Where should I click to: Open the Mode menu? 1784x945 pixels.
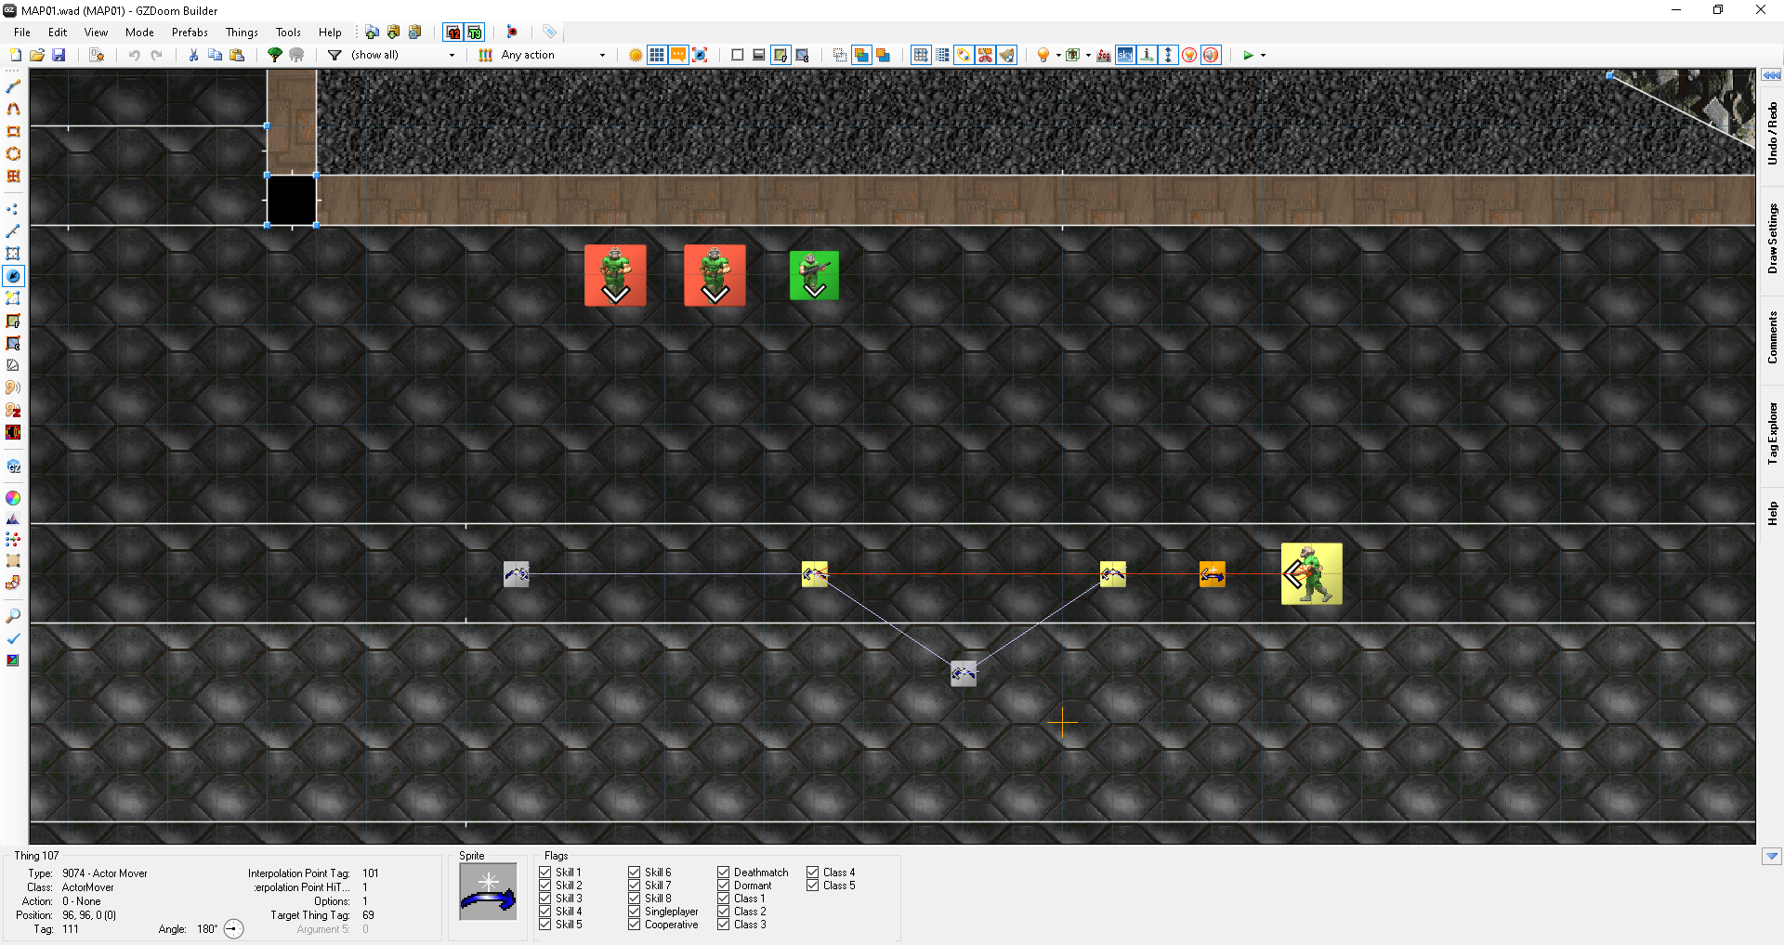tap(139, 32)
